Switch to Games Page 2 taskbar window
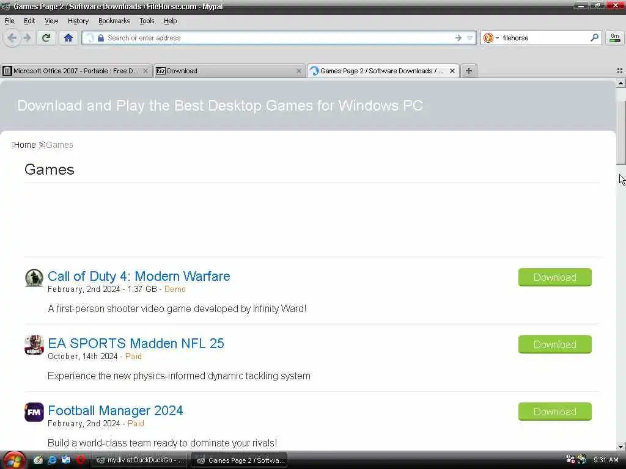626x469 pixels. tap(239, 460)
